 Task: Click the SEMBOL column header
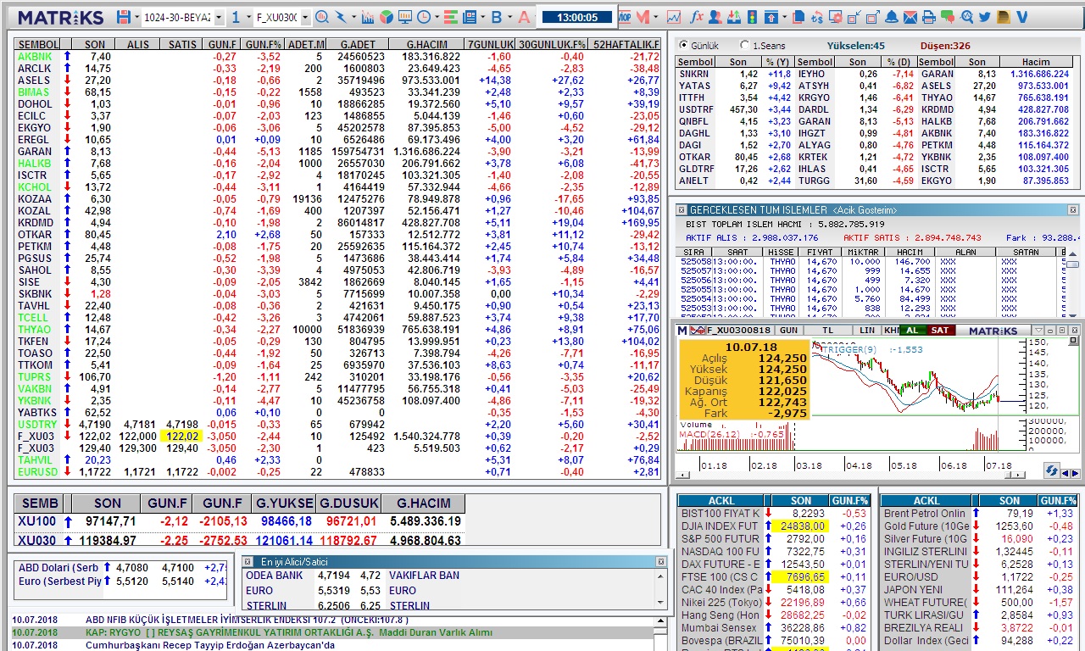[38, 44]
